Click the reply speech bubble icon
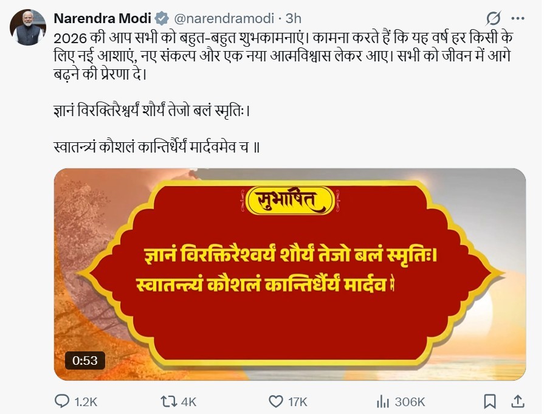The image size is (544, 414). [62, 401]
